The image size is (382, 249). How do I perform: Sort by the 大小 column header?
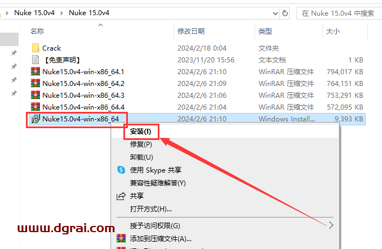point(333,31)
